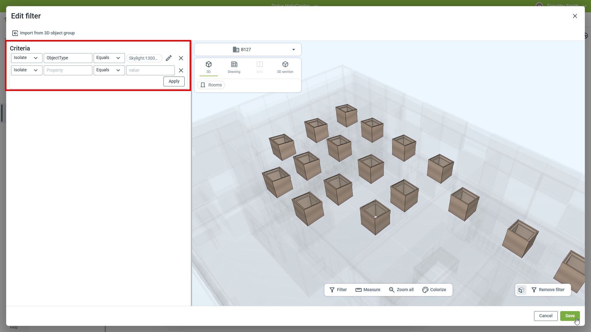Screen dimensions: 591x332
Task: Click the Cancel button
Action: coord(545,316)
